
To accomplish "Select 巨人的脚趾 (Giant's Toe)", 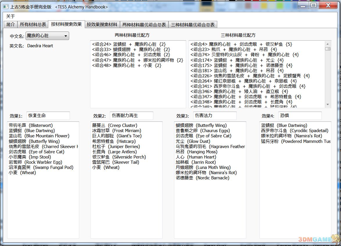I will (117, 136).
